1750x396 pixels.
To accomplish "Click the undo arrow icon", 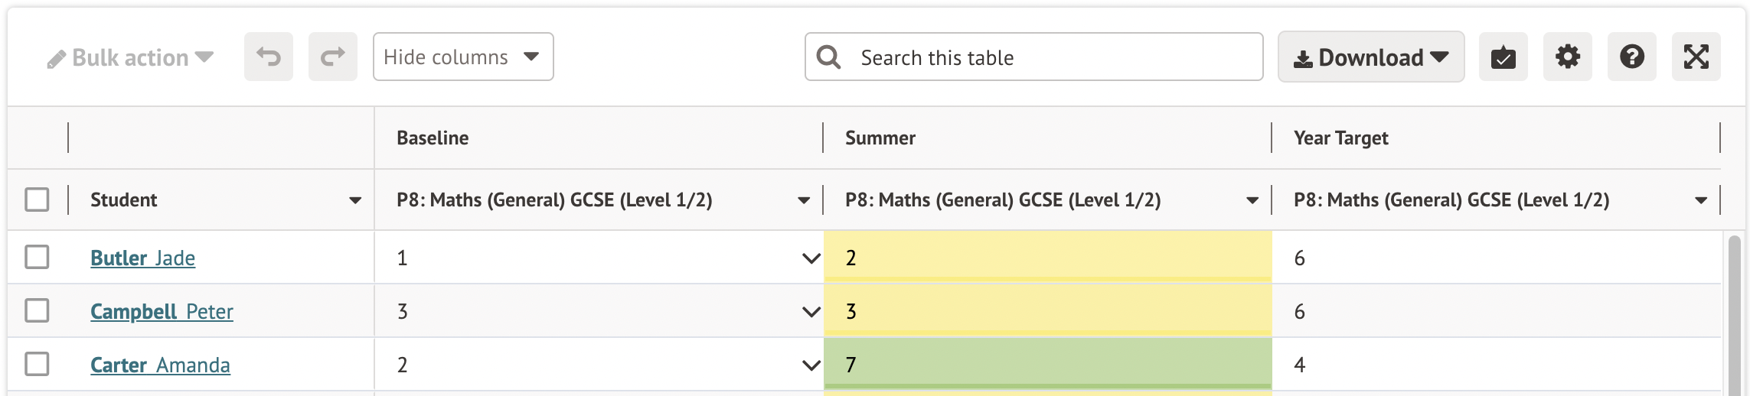I will coord(269,57).
